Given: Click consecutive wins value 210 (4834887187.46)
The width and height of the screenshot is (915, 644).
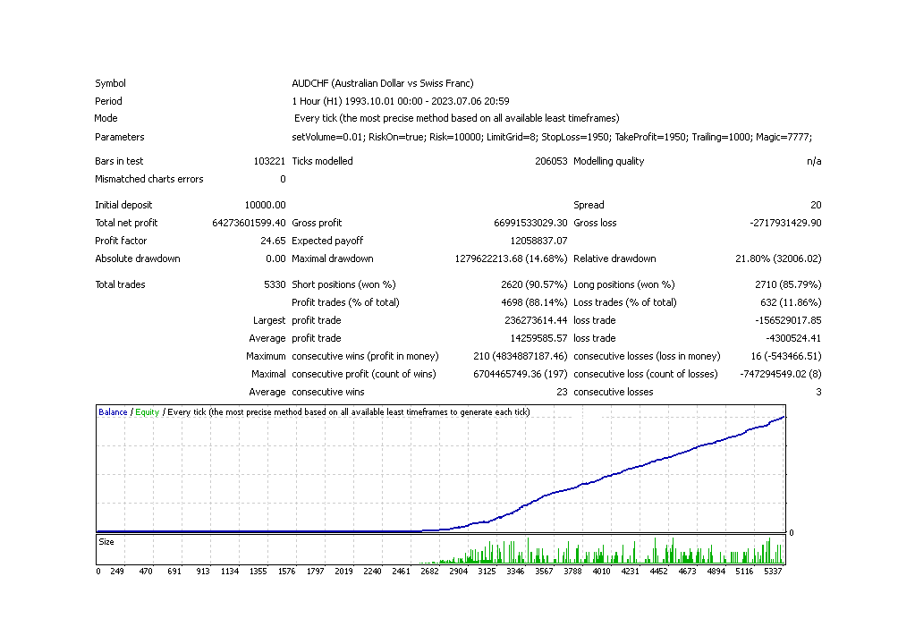Looking at the screenshot, I should pos(520,356).
